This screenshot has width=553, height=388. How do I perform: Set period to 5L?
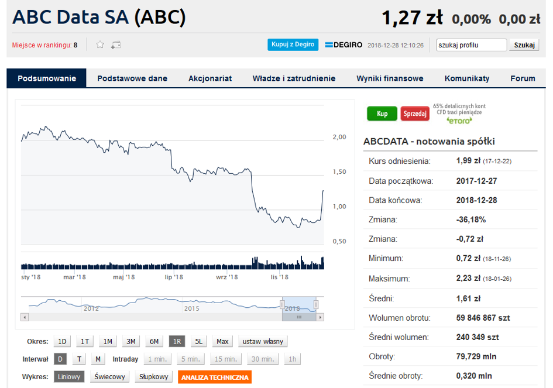(198, 341)
